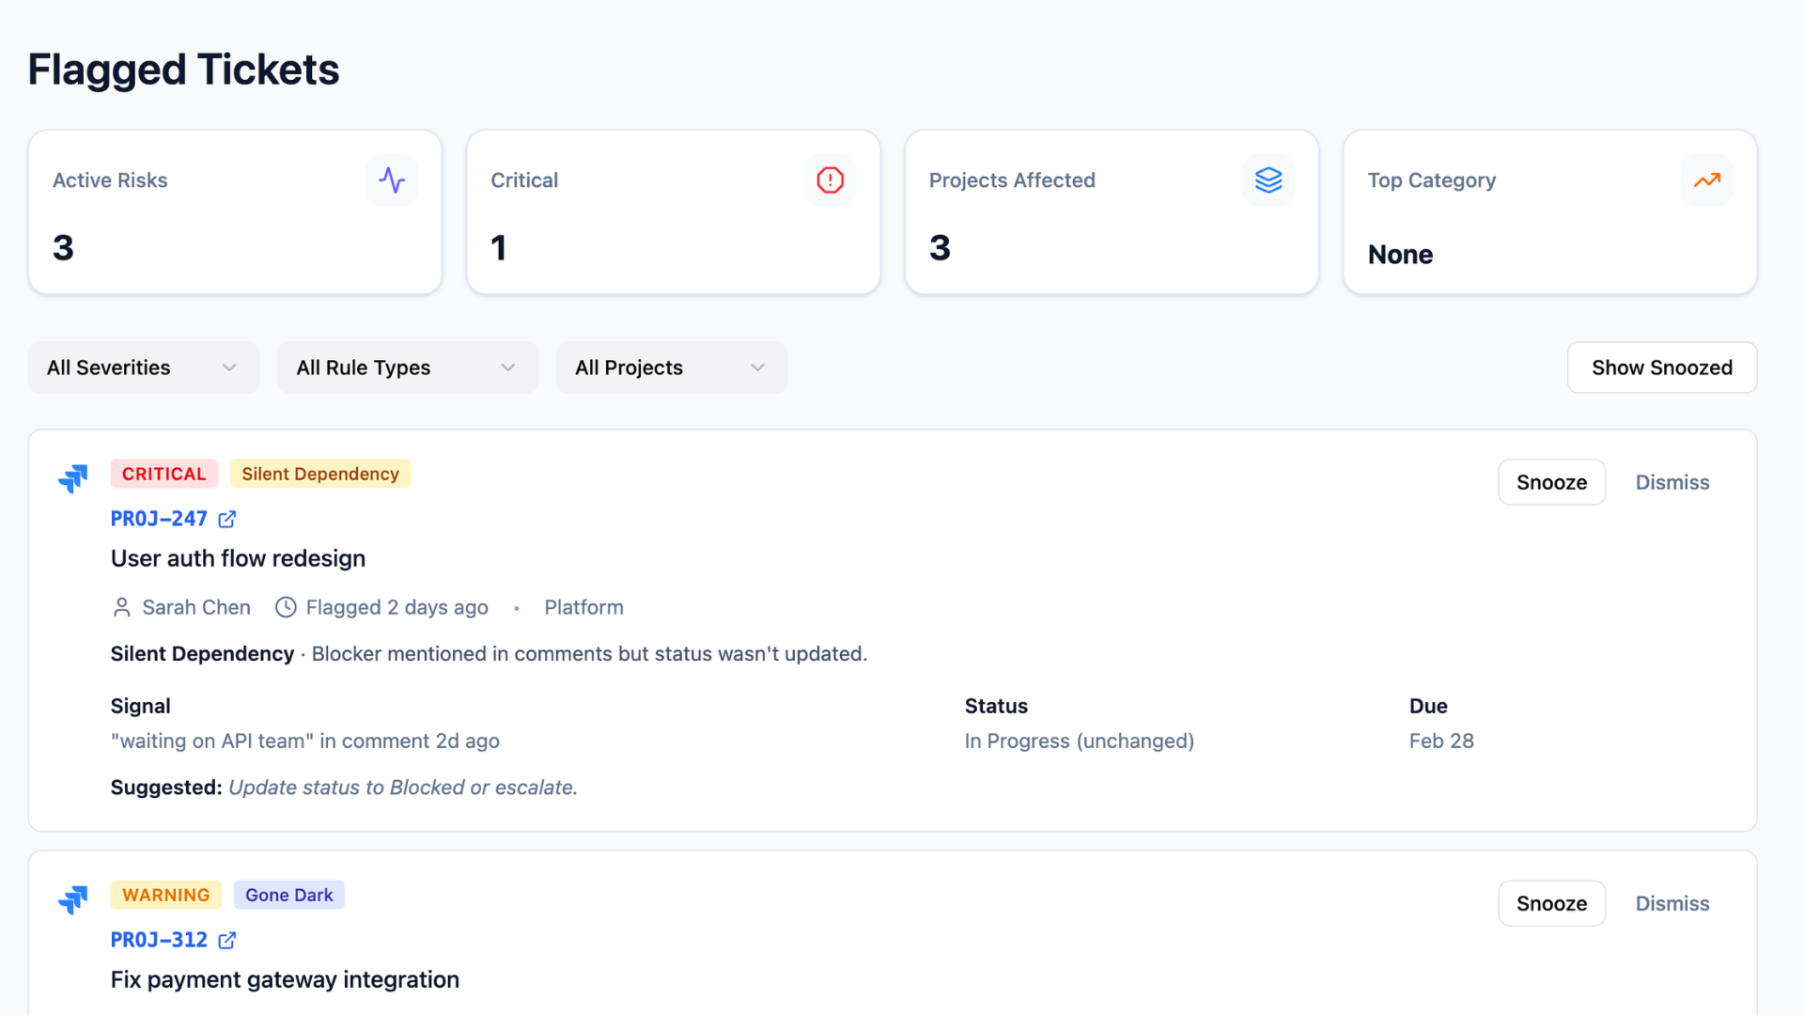Open the PROJ-247 ticket link
1804x1015 pixels.
click(159, 519)
